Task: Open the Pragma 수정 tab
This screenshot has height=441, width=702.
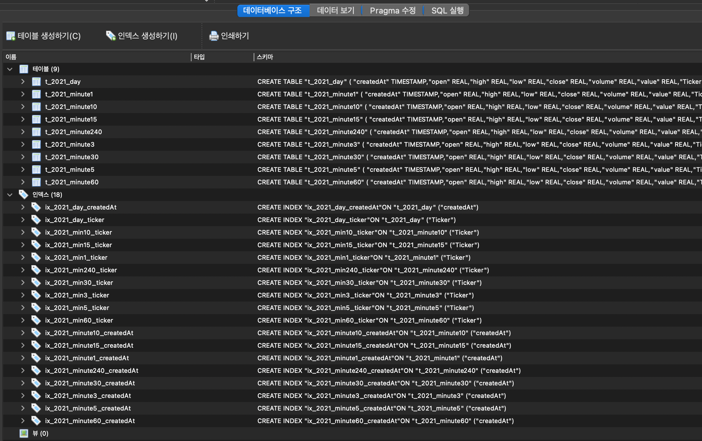Action: (392, 11)
